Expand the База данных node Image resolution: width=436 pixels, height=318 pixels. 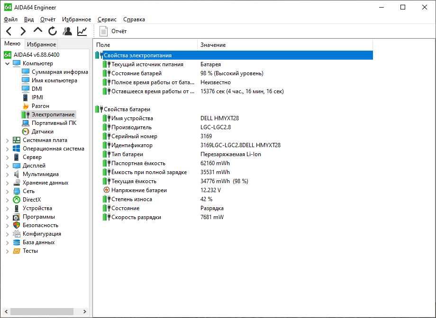(8, 243)
